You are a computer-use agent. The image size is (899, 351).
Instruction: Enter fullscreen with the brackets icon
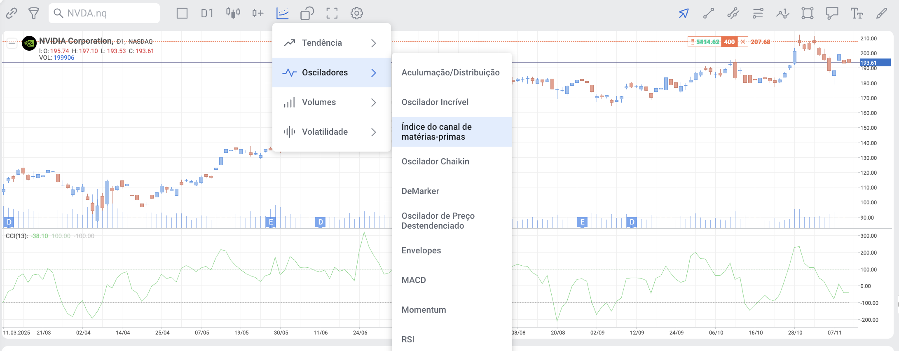click(x=332, y=13)
